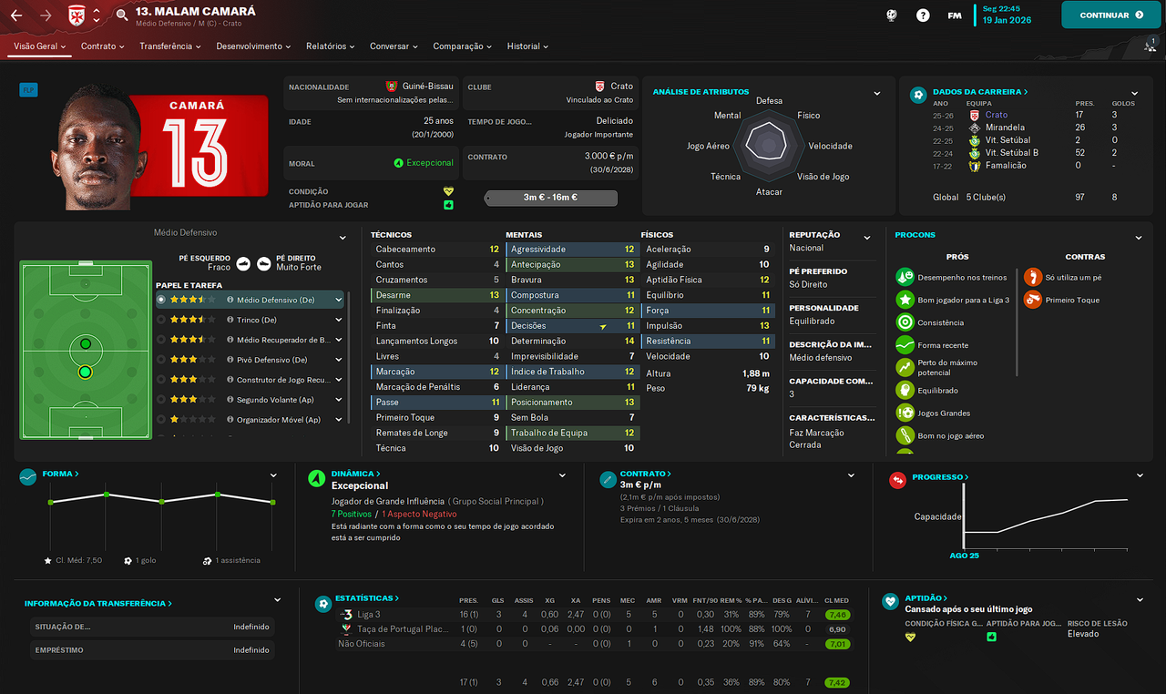The height and width of the screenshot is (694, 1166).
Task: Click the Aptidão heart icon
Action: [890, 601]
